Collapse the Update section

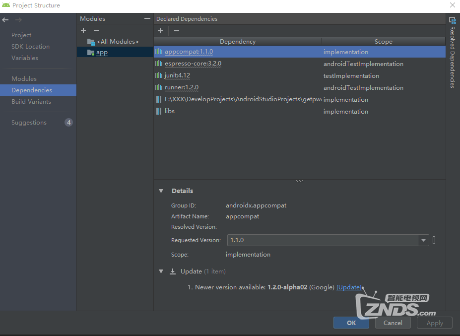[161, 271]
